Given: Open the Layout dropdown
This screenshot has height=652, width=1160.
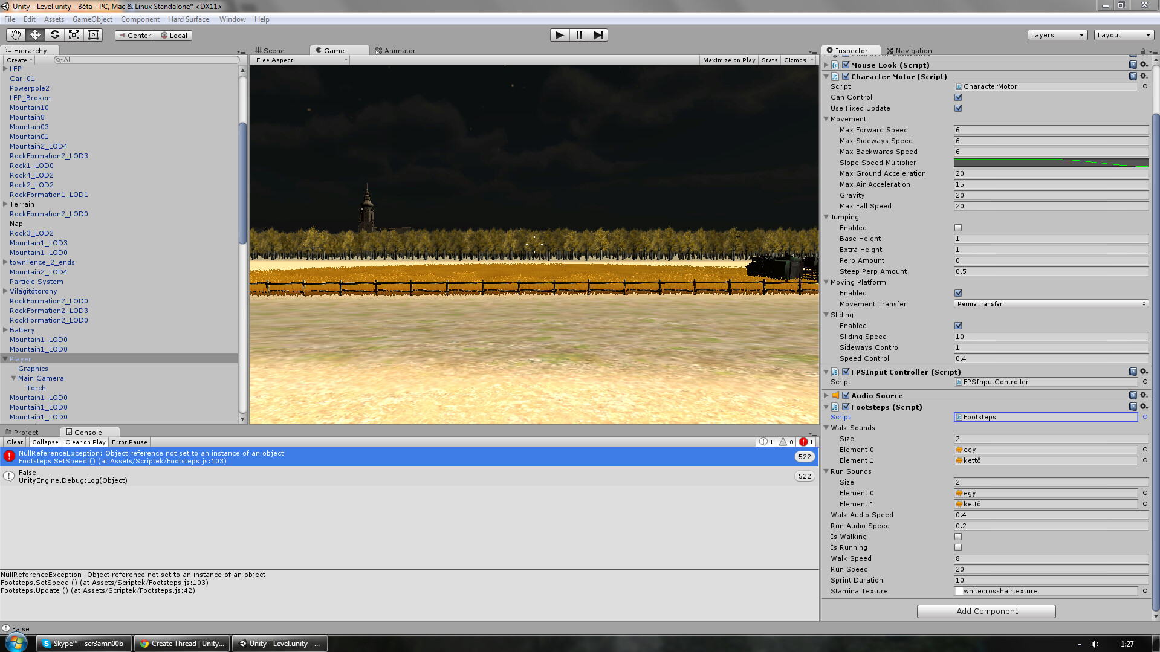Looking at the screenshot, I should pos(1124,35).
